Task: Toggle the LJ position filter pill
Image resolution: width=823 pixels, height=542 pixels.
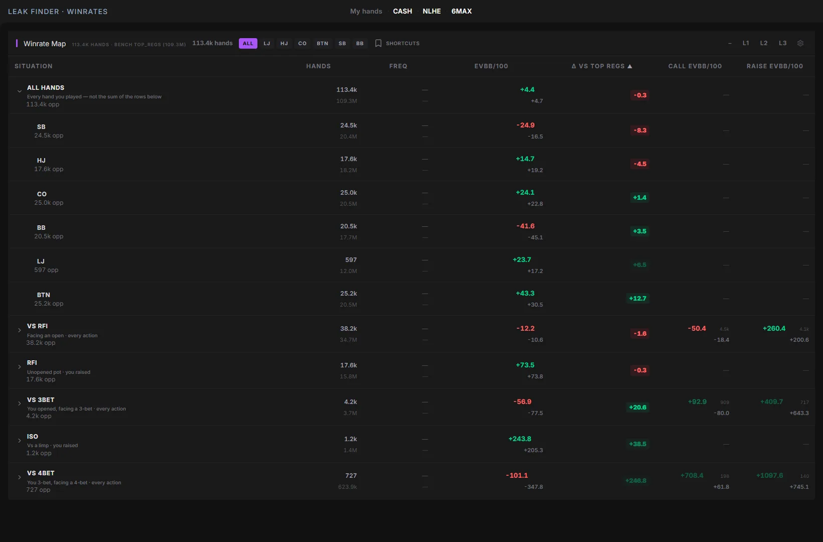Action: click(x=267, y=44)
